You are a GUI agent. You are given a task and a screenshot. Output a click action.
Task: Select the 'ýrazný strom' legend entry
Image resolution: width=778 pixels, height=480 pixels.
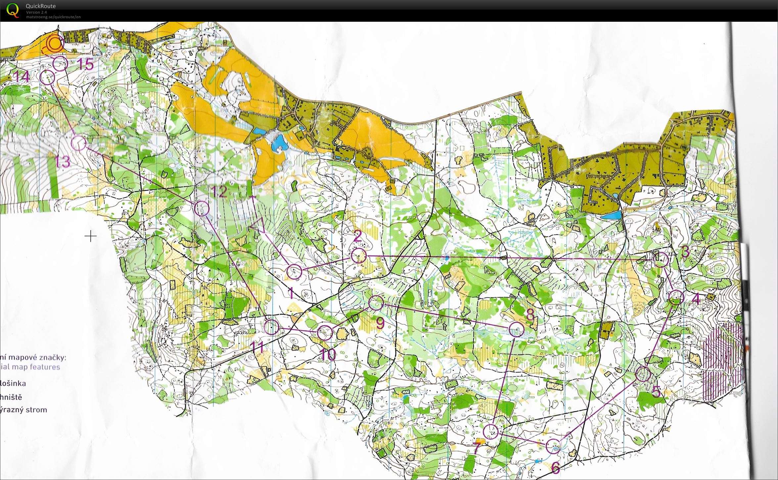(x=23, y=410)
